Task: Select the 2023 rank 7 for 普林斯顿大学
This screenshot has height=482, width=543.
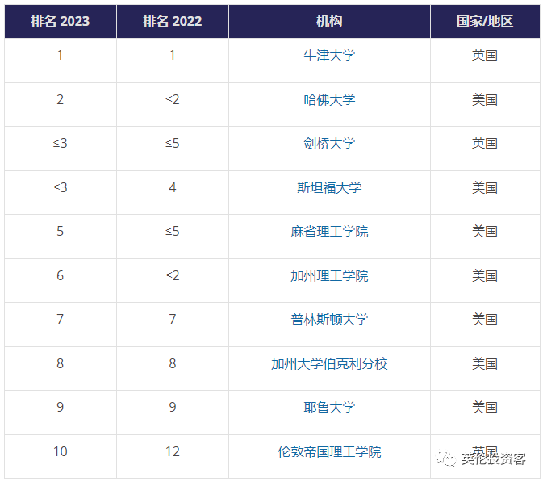Action: click(x=61, y=319)
